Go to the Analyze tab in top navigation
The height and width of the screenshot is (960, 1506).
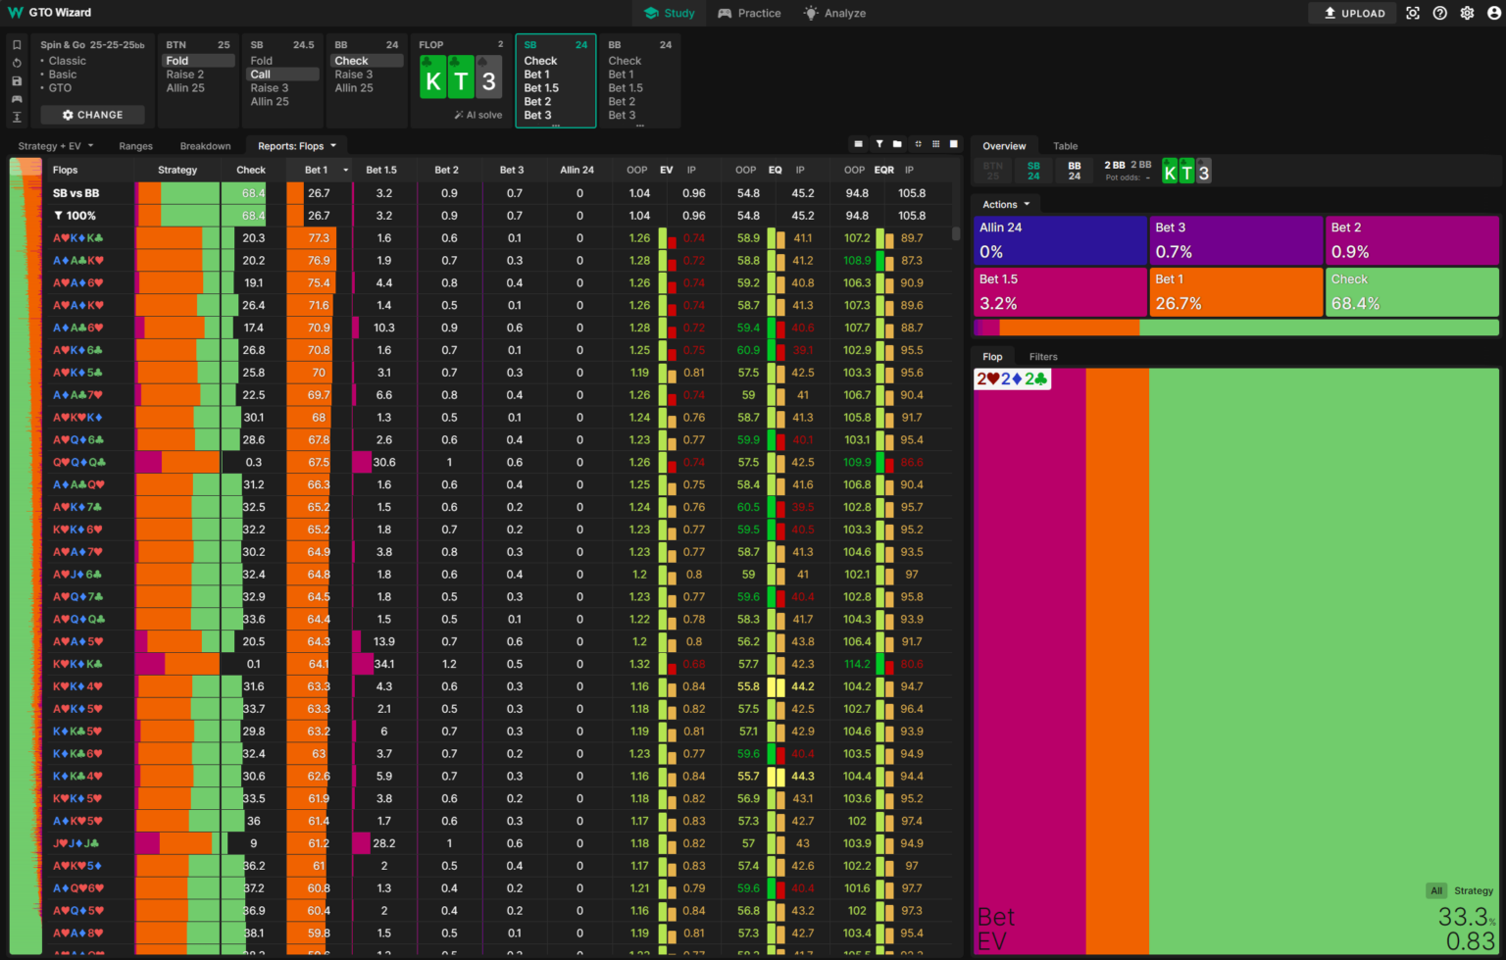(834, 13)
